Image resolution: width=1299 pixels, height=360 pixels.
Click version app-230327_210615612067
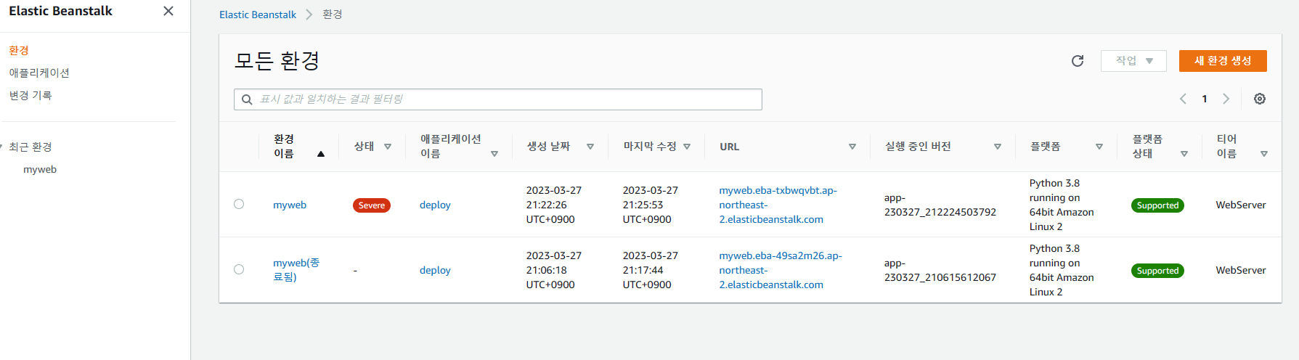coord(940,270)
